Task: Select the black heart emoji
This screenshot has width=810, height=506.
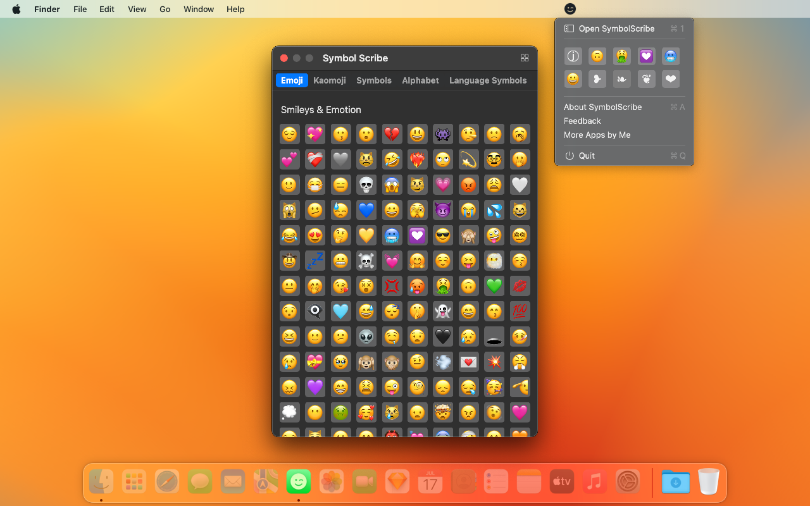Action: pos(443,336)
